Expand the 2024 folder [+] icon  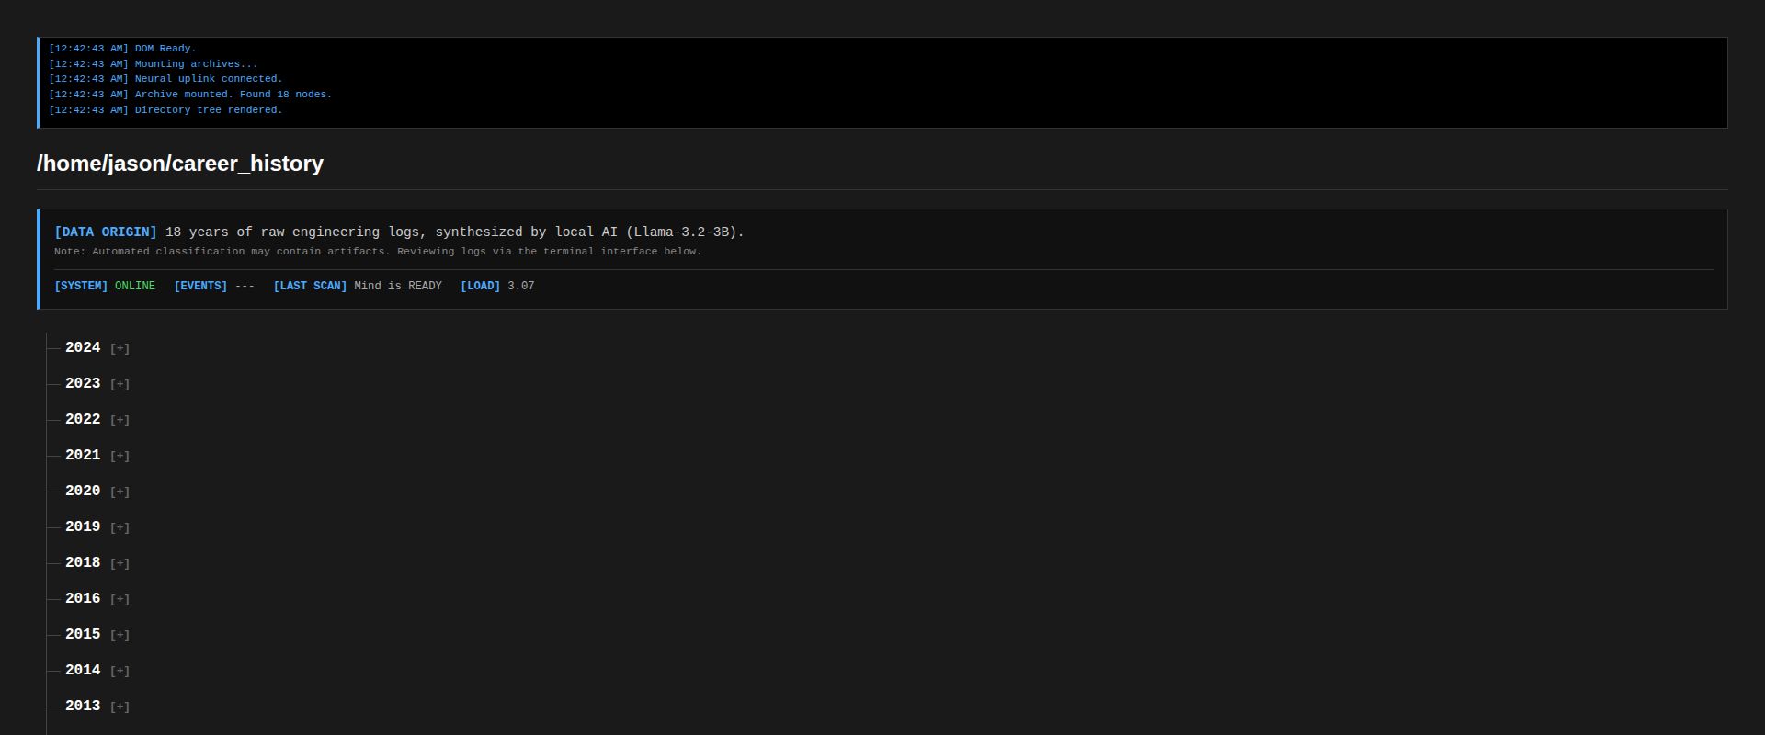click(120, 348)
